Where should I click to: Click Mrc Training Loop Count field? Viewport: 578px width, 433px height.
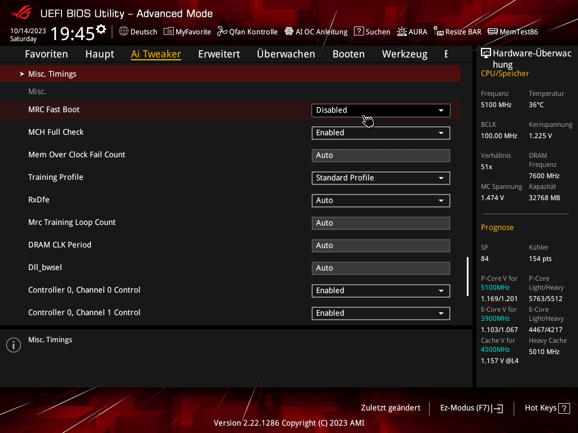click(x=381, y=223)
